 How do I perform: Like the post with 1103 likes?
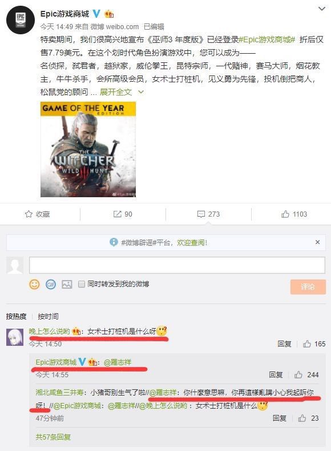tap(294, 214)
